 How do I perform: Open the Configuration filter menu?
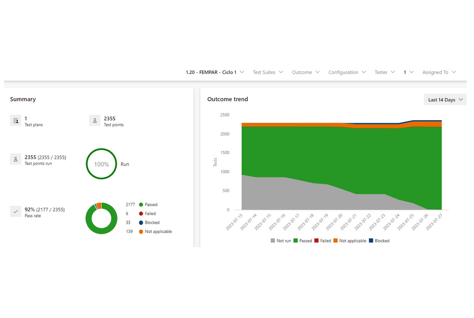click(x=347, y=72)
